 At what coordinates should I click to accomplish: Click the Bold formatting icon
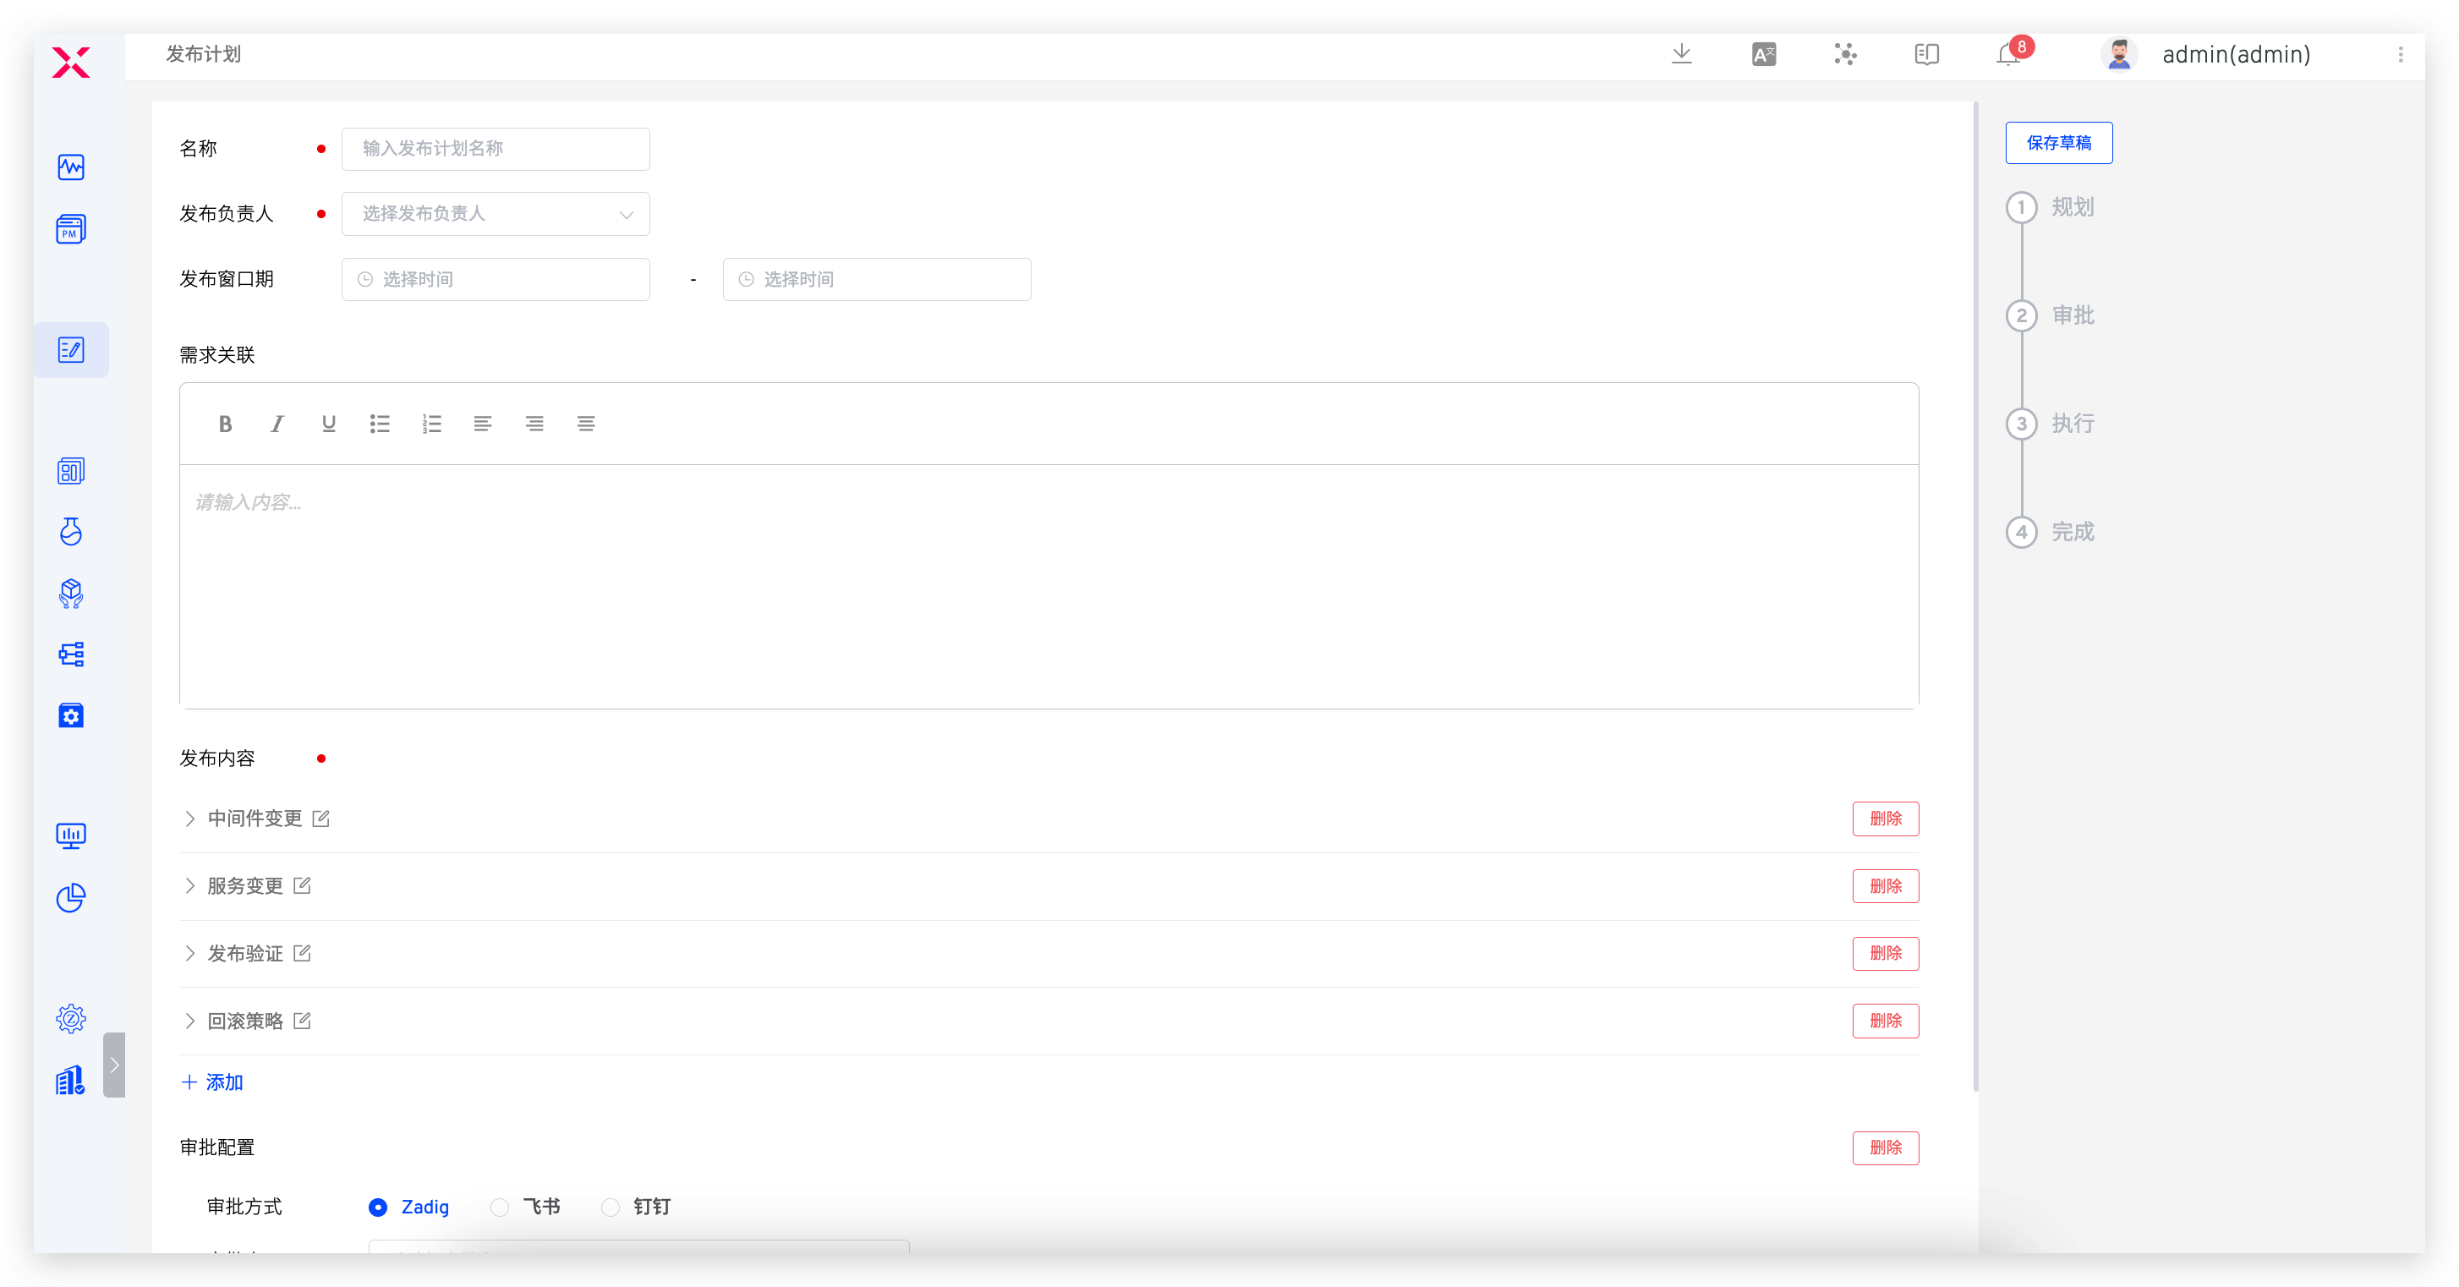225,424
